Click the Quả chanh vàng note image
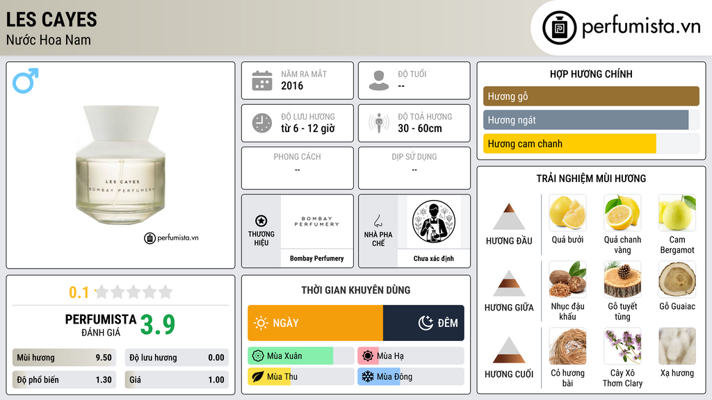712x400 pixels. (622, 212)
